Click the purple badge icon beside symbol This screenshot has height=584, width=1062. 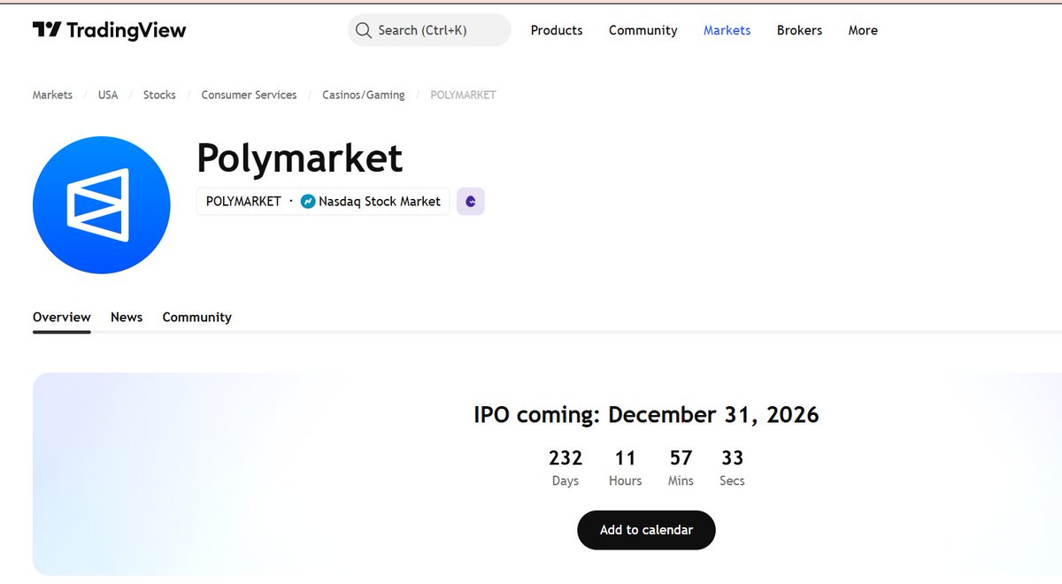pyautogui.click(x=471, y=202)
